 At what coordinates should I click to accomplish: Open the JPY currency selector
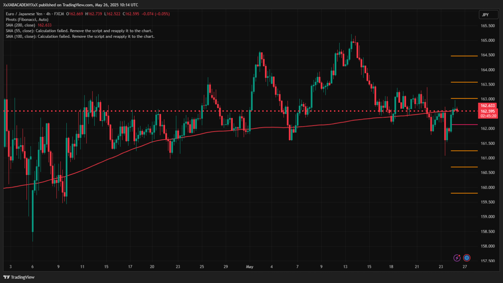click(x=488, y=15)
